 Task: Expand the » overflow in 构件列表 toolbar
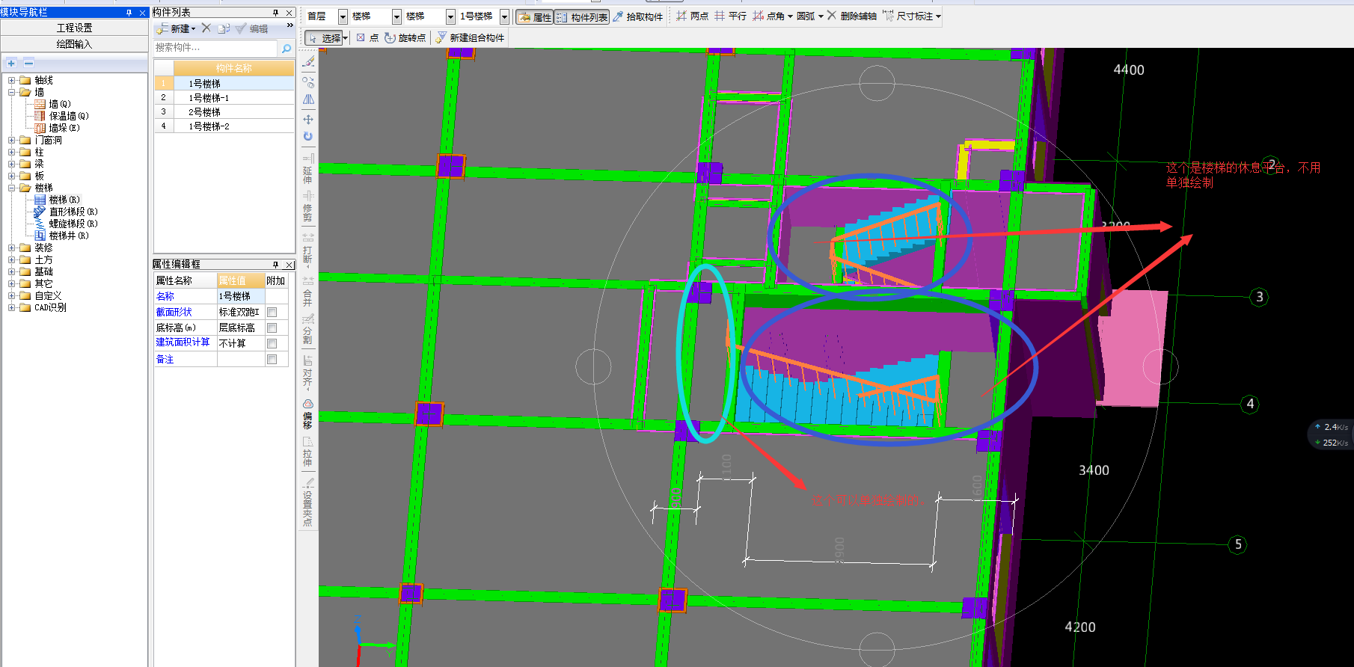click(290, 26)
